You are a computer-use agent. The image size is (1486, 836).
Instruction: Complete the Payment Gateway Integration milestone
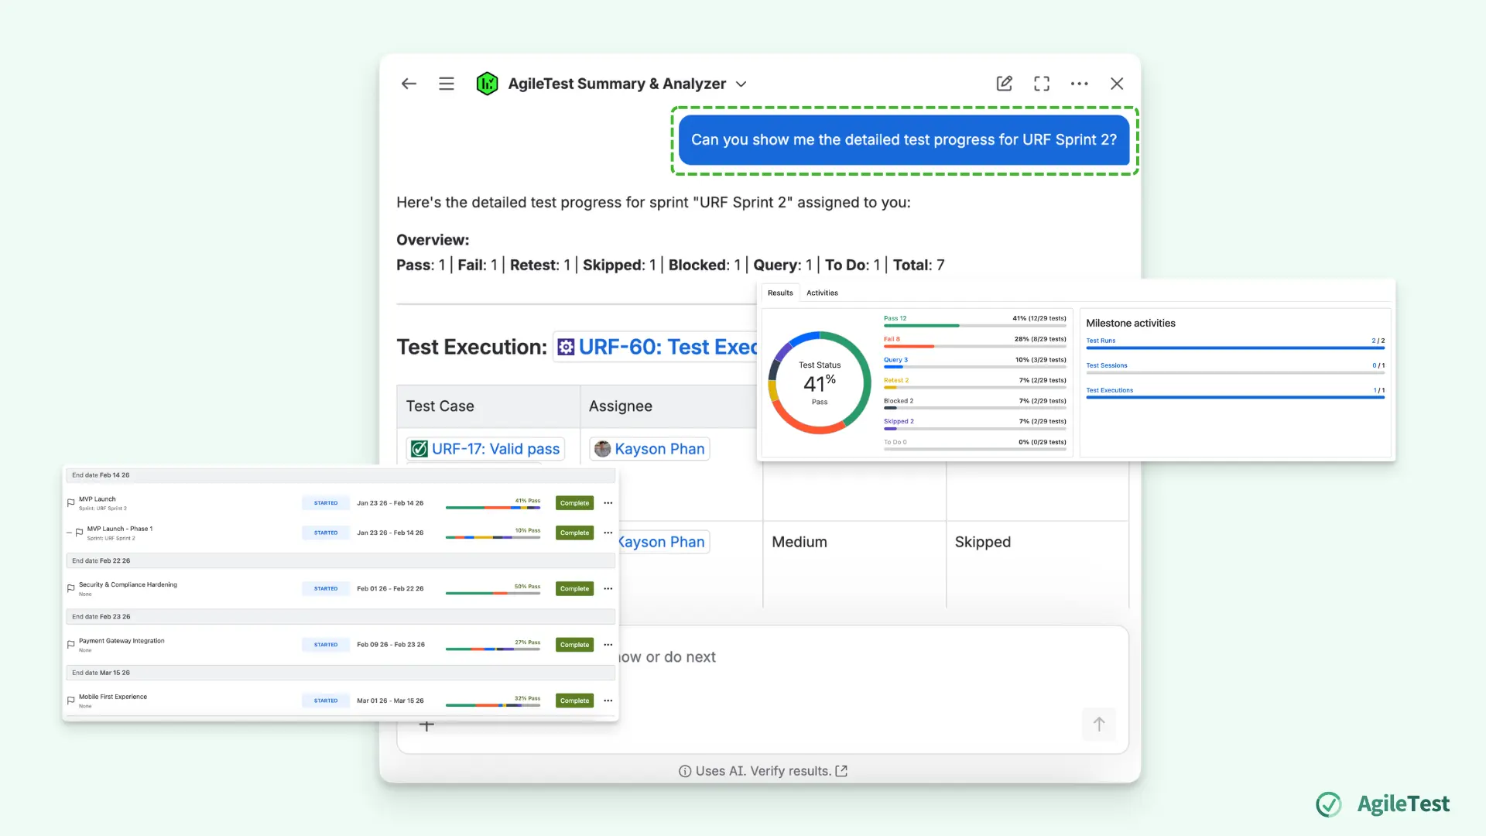[x=574, y=645]
